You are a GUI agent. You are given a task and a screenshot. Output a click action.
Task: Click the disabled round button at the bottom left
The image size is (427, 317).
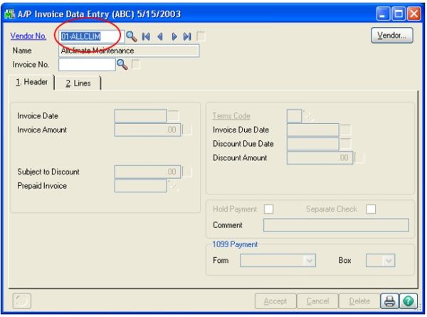pos(22,301)
